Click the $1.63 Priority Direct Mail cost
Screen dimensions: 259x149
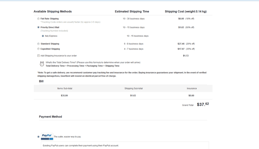[x=181, y=27]
